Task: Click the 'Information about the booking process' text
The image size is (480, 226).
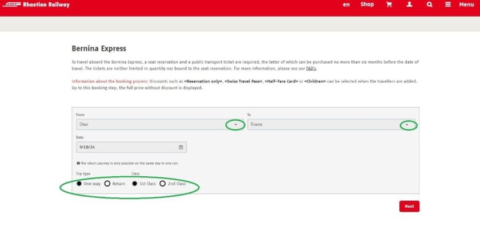Action: [x=110, y=82]
